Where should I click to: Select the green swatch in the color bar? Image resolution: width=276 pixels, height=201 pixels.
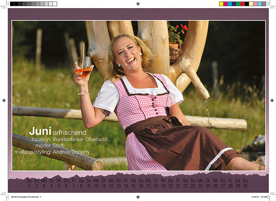238,4
